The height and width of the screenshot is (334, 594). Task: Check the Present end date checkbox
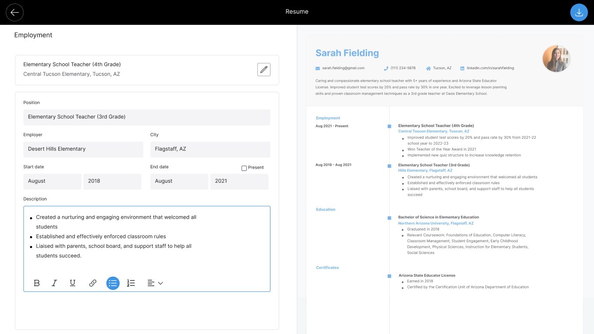point(244,168)
